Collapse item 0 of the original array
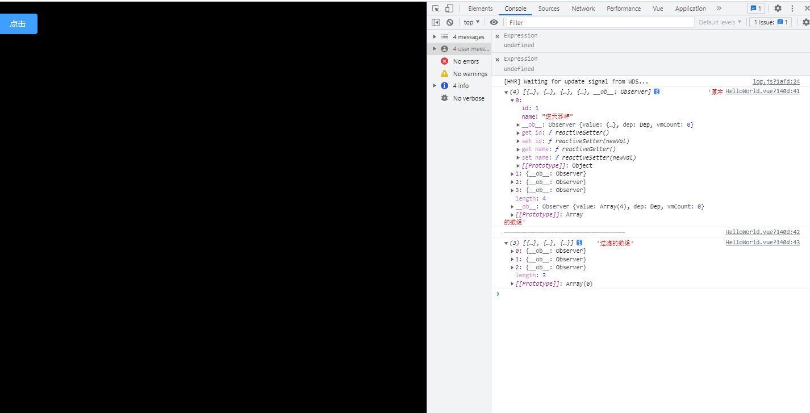The height and width of the screenshot is (413, 810). click(x=512, y=101)
